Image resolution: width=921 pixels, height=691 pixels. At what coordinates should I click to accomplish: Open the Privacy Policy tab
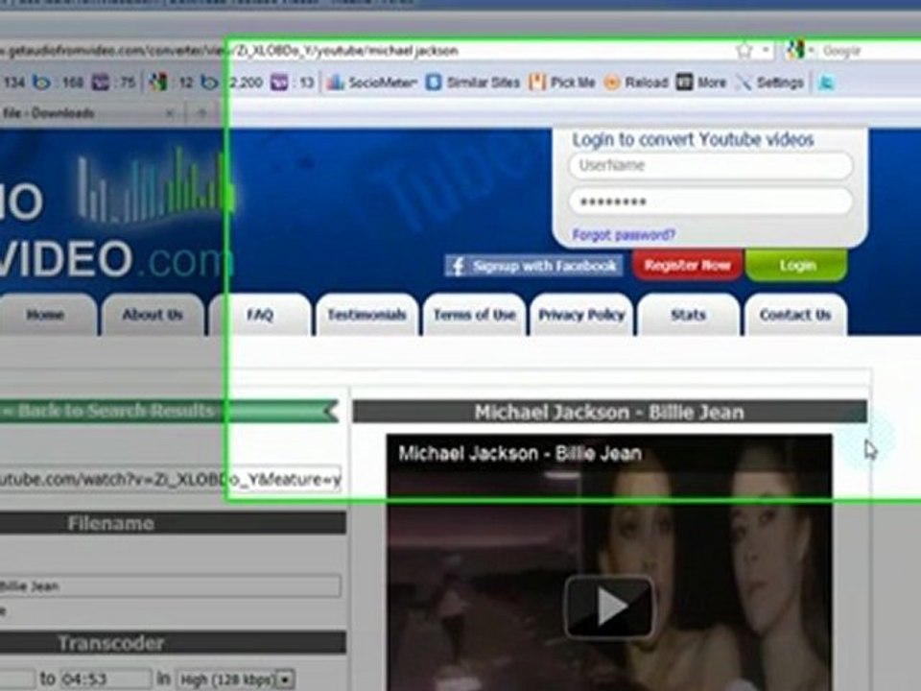[581, 315]
